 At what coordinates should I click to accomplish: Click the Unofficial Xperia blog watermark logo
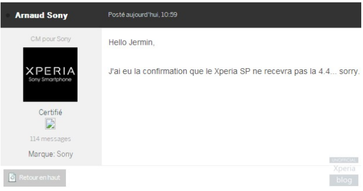point(344,171)
